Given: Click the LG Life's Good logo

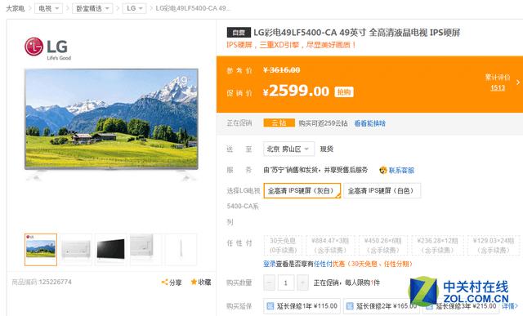Looking at the screenshot, I should coord(47,48).
